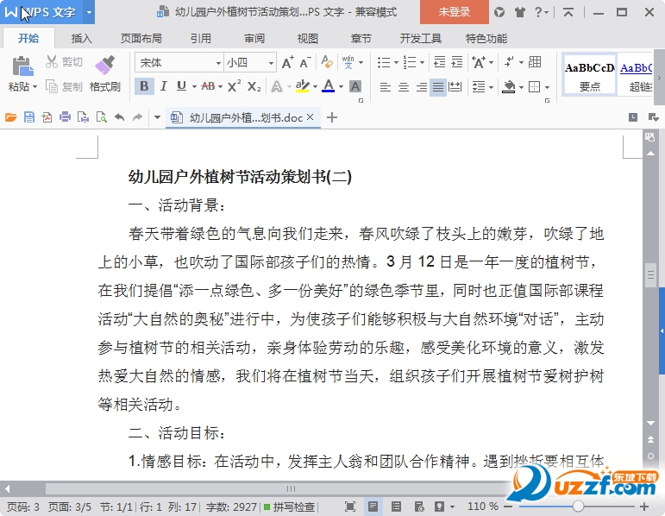The width and height of the screenshot is (665, 516).
Task: Expand font color dropdown arrow
Action: pyautogui.click(x=341, y=86)
